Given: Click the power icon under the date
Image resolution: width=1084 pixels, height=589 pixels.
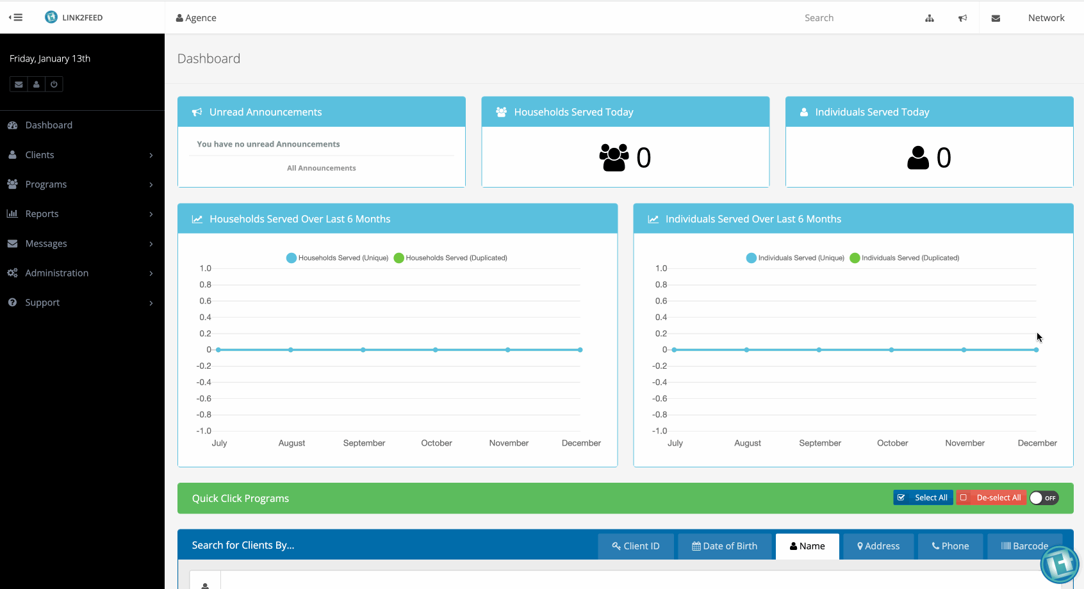Looking at the screenshot, I should [54, 85].
